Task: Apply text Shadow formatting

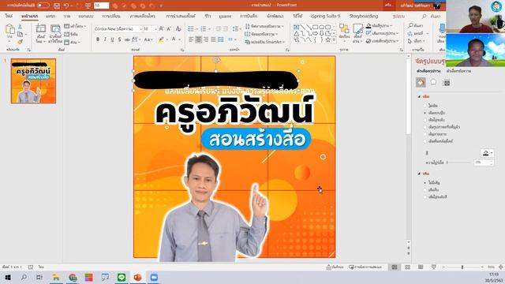Action: click(x=119, y=39)
